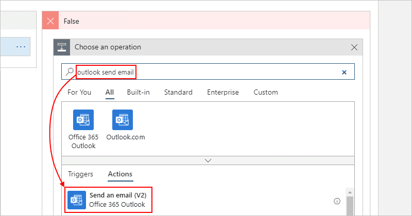The width and height of the screenshot is (412, 216).
Task: Collapse the connectors list with the chevron
Action: click(x=208, y=160)
